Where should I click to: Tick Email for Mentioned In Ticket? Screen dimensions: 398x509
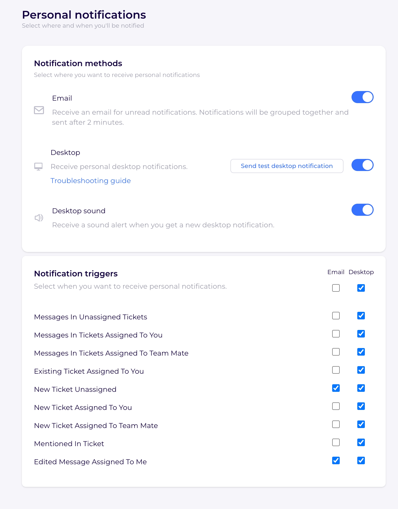[336, 442]
